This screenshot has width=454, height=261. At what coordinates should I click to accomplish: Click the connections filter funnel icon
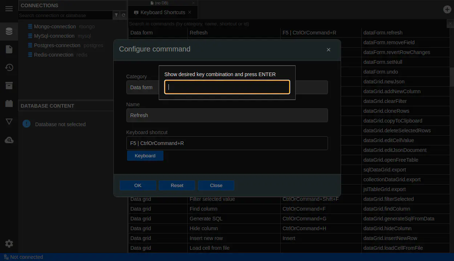[x=116, y=15]
